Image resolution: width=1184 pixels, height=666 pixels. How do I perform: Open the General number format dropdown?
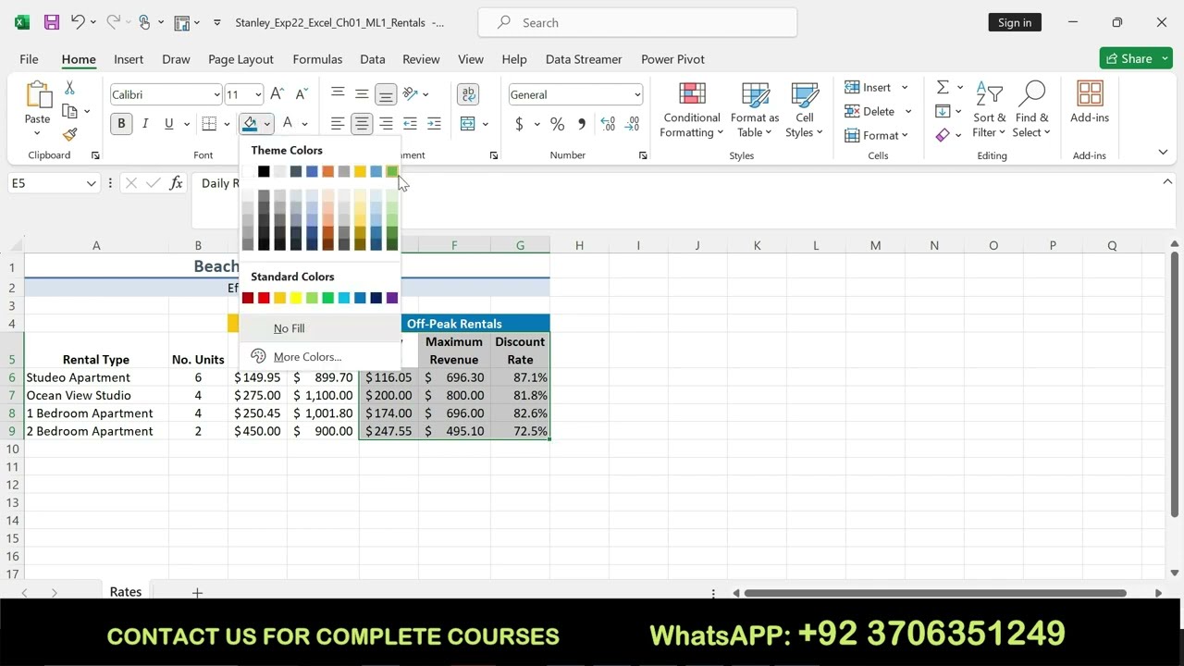tap(636, 94)
